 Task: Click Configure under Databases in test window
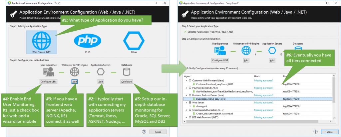click(x=126, y=82)
